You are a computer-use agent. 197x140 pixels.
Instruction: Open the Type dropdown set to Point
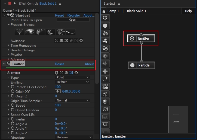click(x=72, y=77)
